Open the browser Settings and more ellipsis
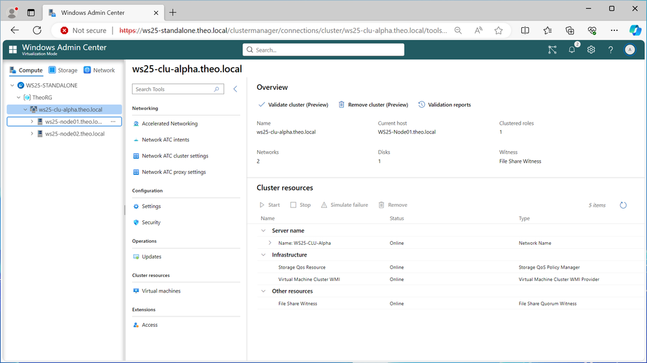Screen dimensions: 647x363 (x=614, y=30)
